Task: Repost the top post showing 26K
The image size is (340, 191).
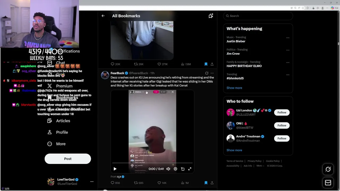Action: pos(139,64)
